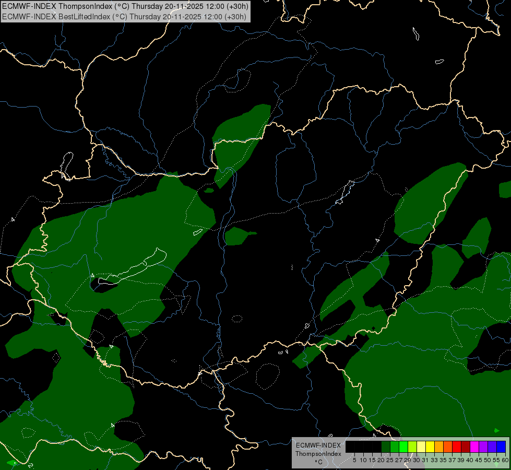Click the legend tick value 29
This screenshot has width=511, height=470.
click(x=408, y=460)
